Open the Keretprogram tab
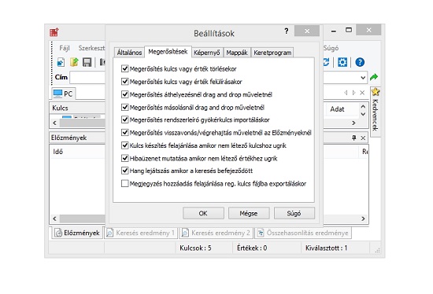This screenshot has height=294, width=433. [272, 53]
